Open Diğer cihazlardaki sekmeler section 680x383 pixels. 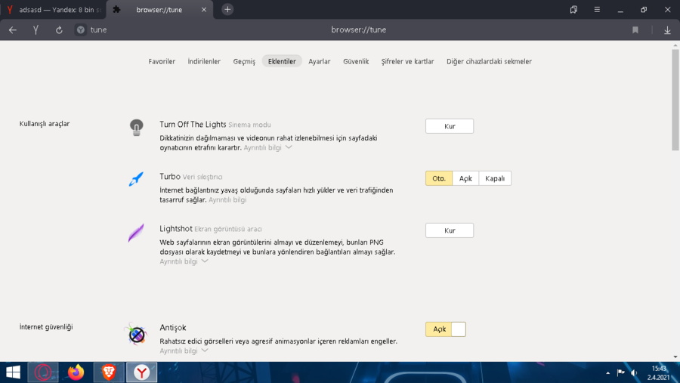pyautogui.click(x=489, y=62)
